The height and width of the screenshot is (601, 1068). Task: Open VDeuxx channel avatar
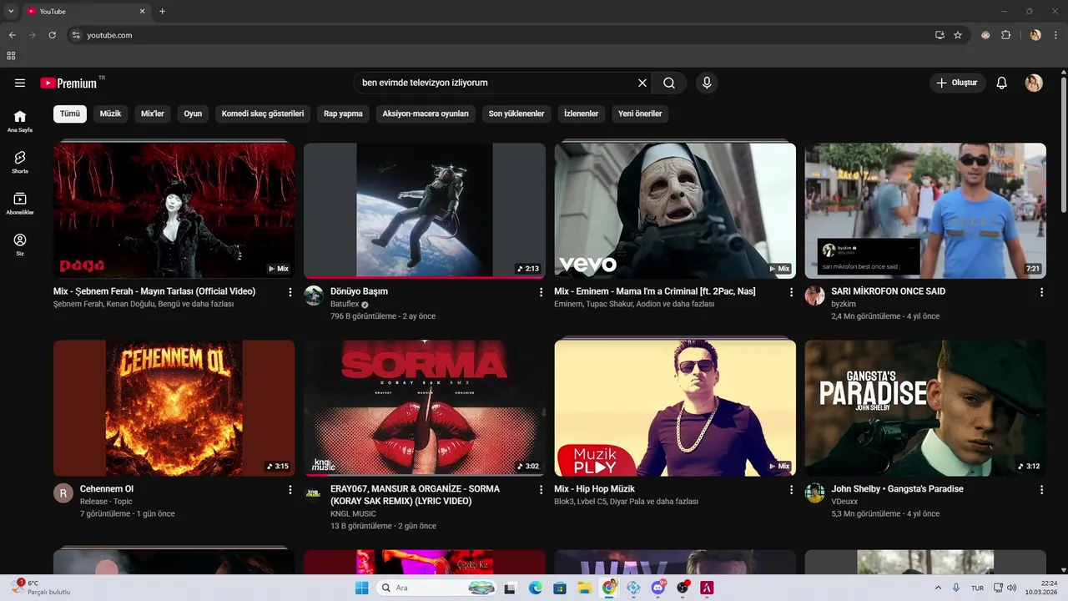tap(814, 492)
